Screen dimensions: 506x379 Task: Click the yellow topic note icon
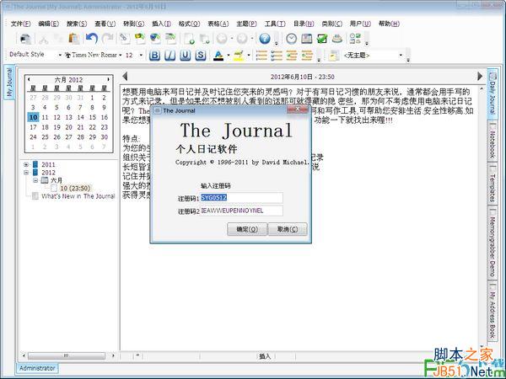click(333, 56)
